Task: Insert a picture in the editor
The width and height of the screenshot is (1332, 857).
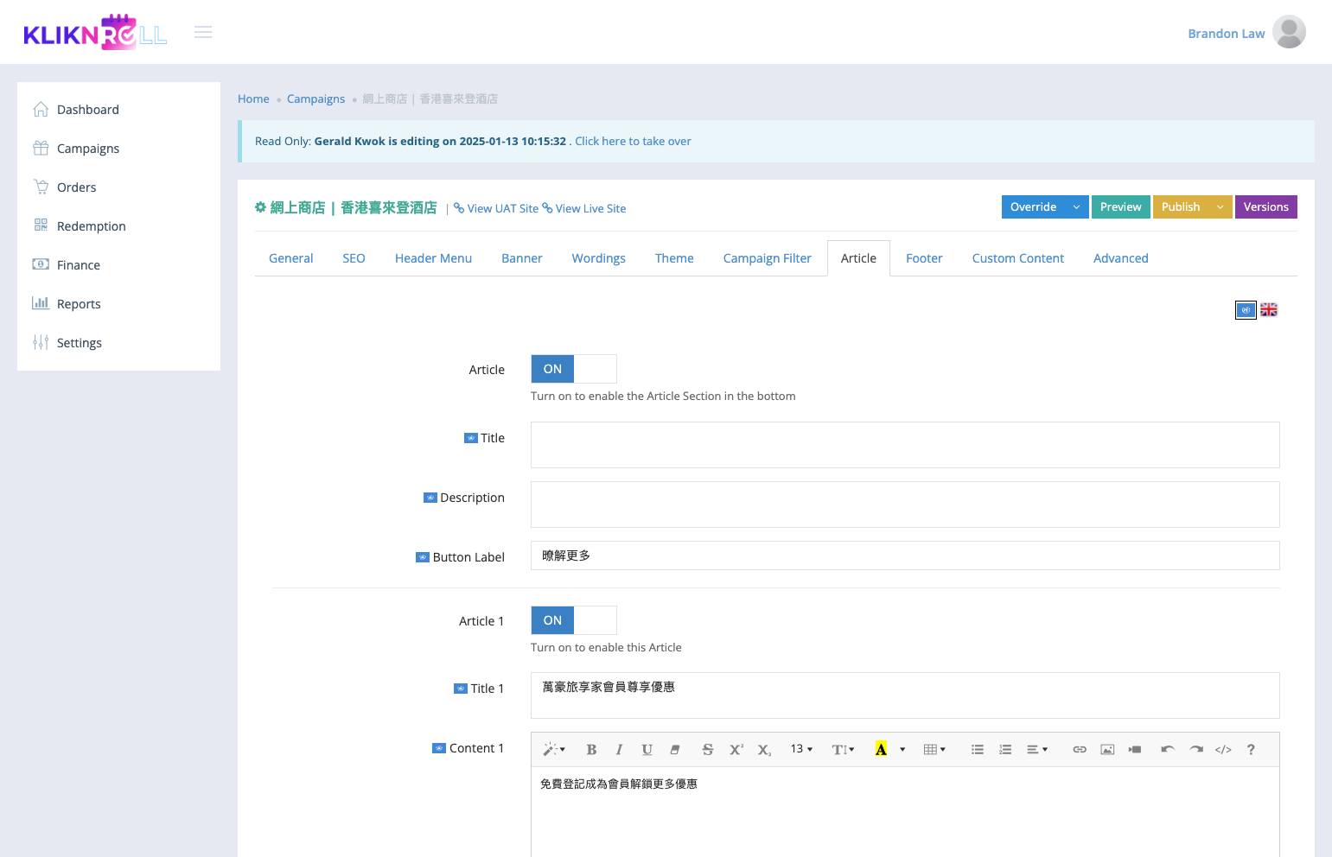Action: coord(1107,750)
